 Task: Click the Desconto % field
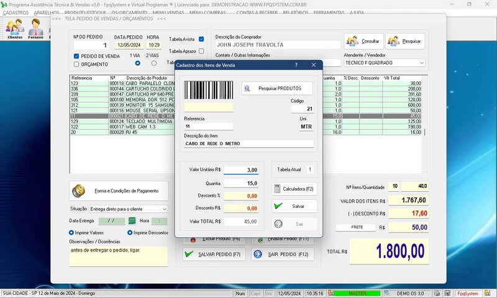click(x=241, y=196)
